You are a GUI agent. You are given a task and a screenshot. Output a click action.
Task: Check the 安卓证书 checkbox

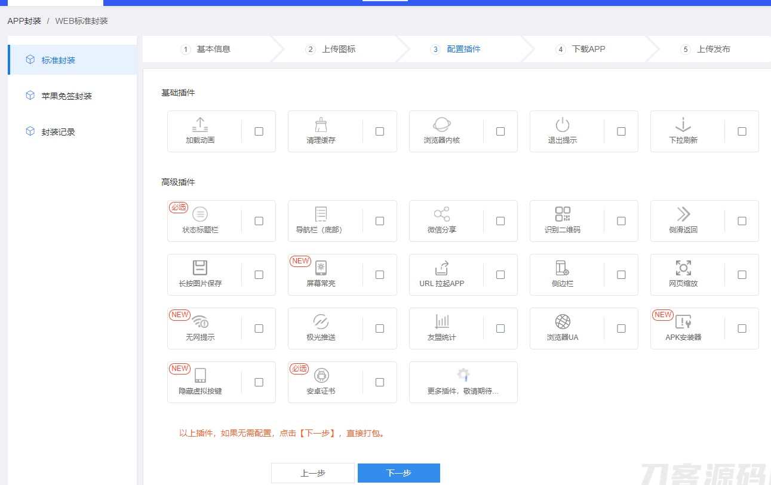coord(380,382)
